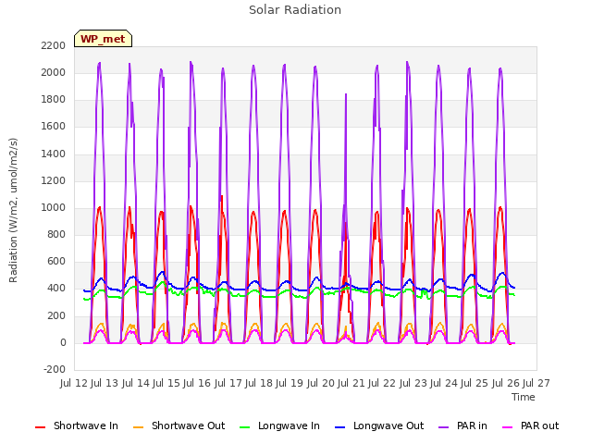Click the Jul 19 x-axis date label

tap(290, 383)
